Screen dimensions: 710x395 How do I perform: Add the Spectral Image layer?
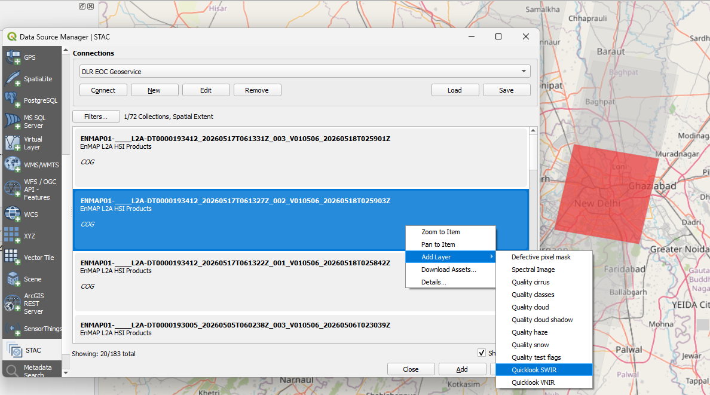tap(544, 270)
